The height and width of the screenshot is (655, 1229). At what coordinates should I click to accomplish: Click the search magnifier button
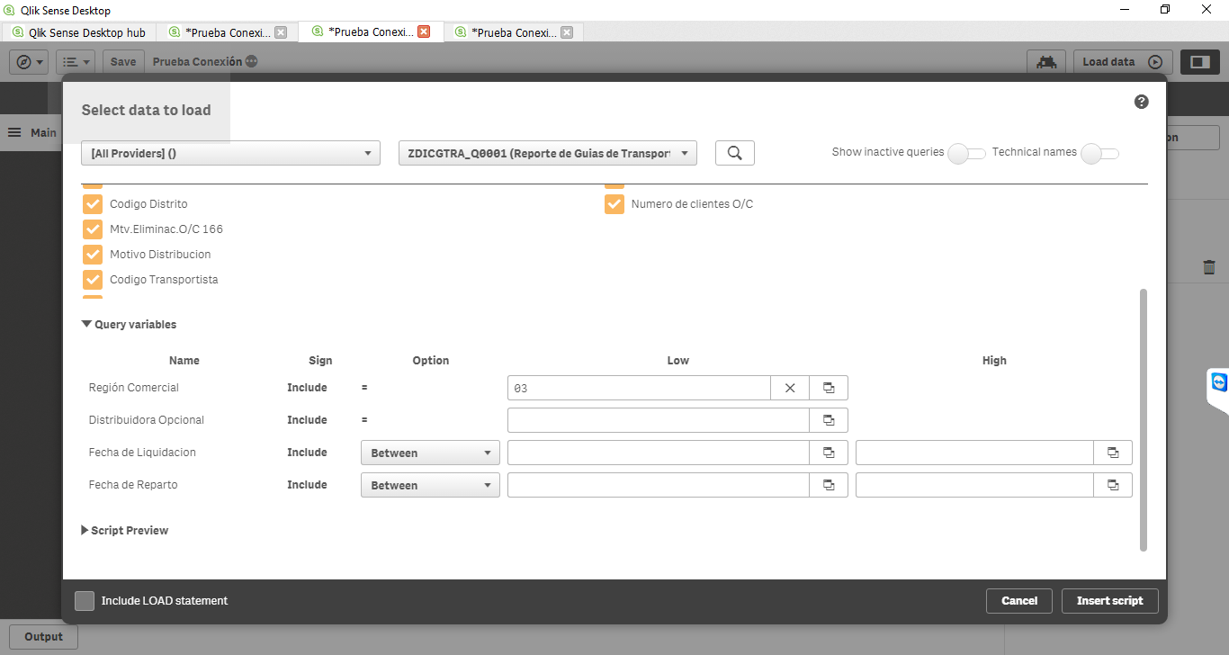735,153
